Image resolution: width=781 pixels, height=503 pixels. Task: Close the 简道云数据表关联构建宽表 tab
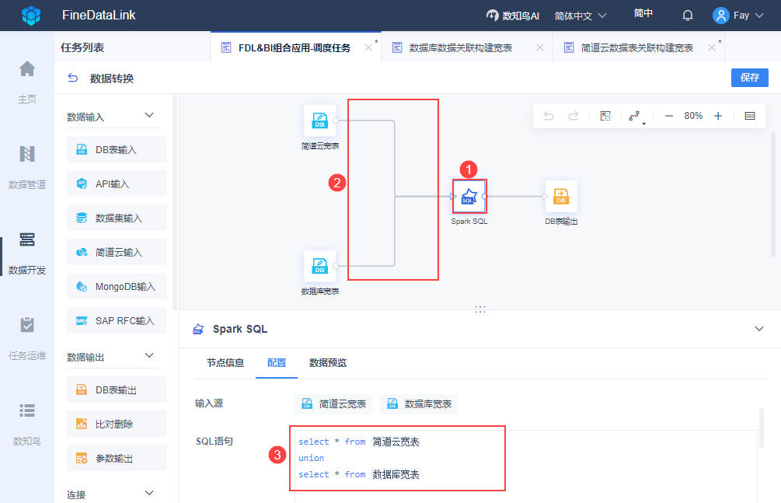[712, 48]
